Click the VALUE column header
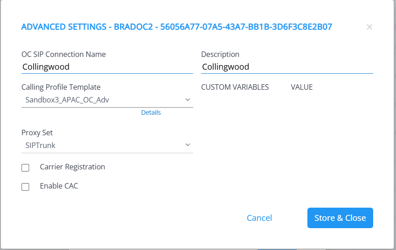Screen dimensions: 396x250 point(301,87)
